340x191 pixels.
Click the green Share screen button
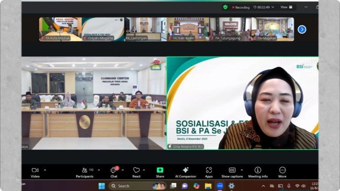point(160,170)
